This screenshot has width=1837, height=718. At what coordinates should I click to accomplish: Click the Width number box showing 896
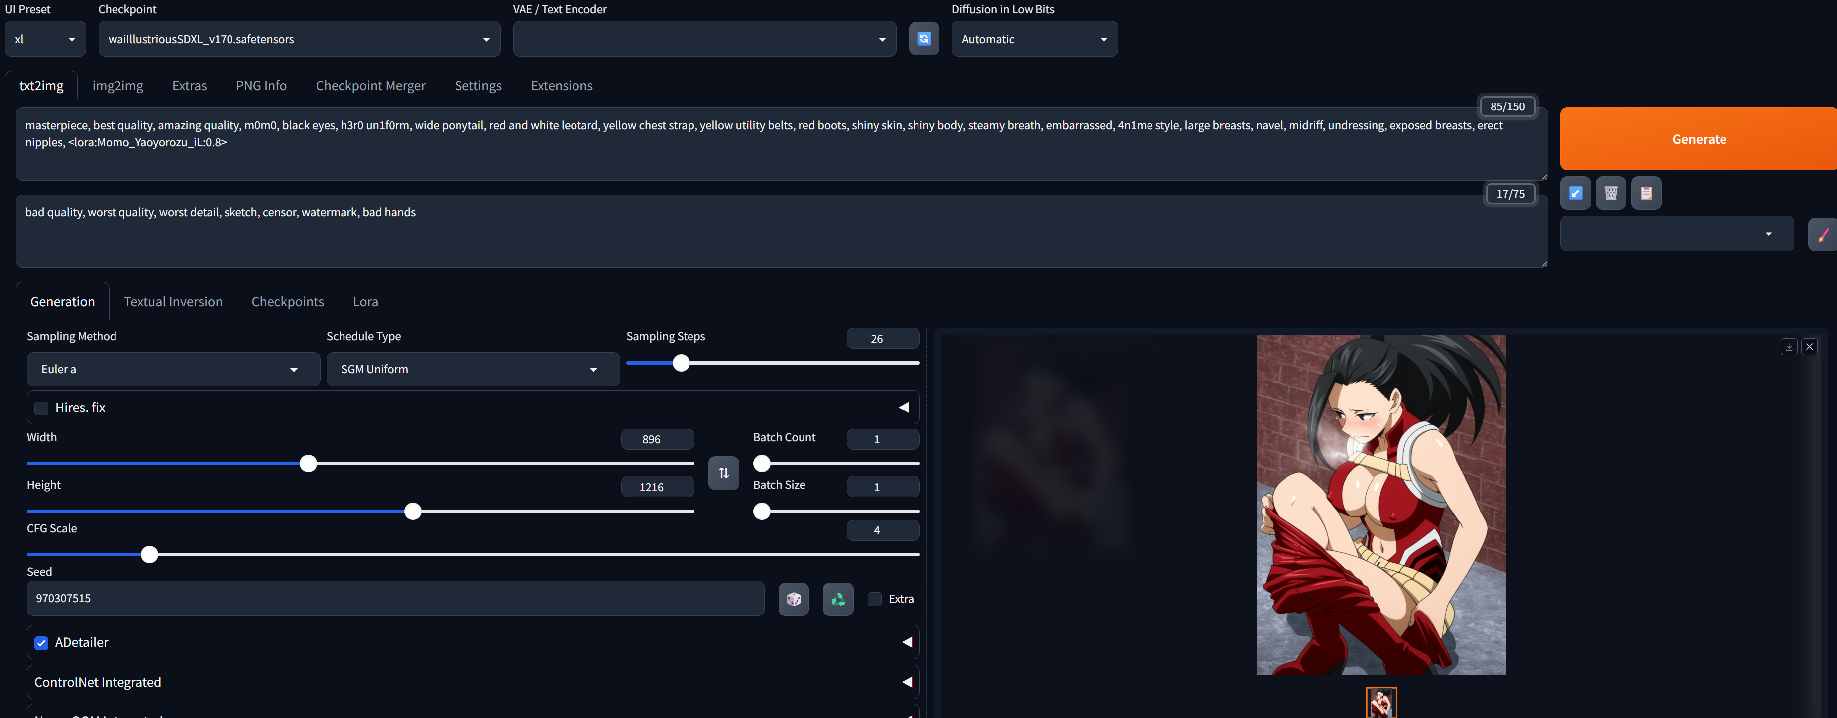tap(658, 439)
